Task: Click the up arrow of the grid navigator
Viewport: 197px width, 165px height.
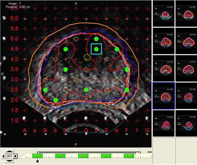Action: pos(10,151)
